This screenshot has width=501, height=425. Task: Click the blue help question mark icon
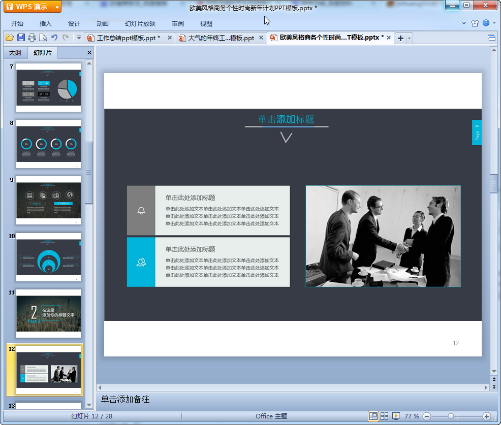point(486,23)
